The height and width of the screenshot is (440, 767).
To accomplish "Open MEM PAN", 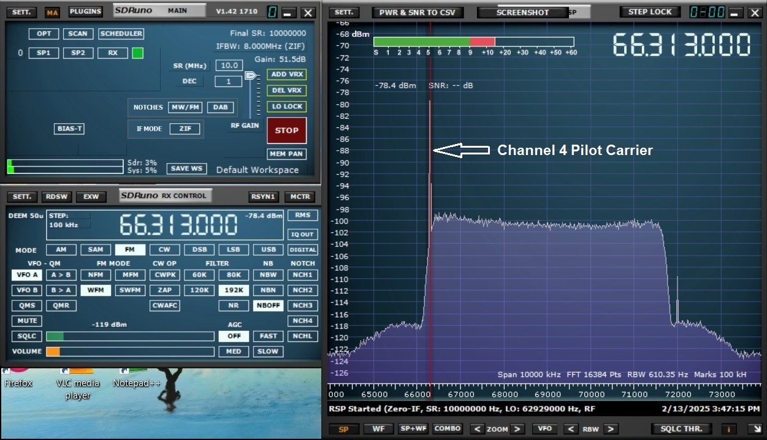I will [287, 154].
